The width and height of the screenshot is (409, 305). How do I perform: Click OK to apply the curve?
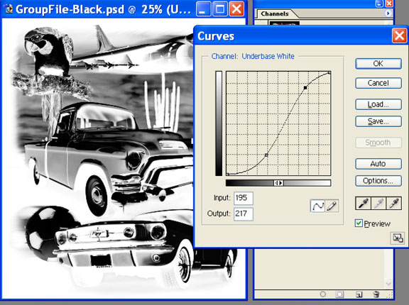click(378, 64)
